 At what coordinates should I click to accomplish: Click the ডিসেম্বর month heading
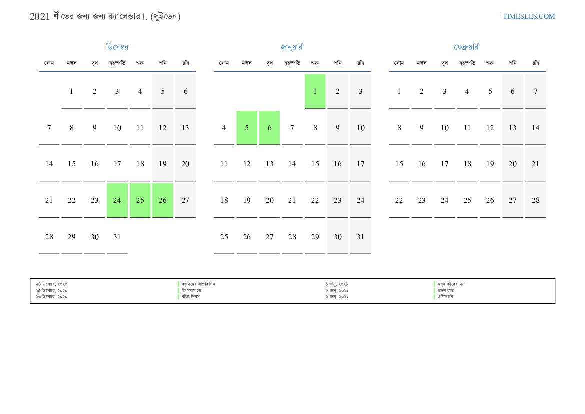pos(117,47)
